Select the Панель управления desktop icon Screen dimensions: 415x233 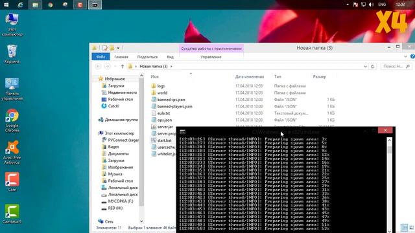12,89
